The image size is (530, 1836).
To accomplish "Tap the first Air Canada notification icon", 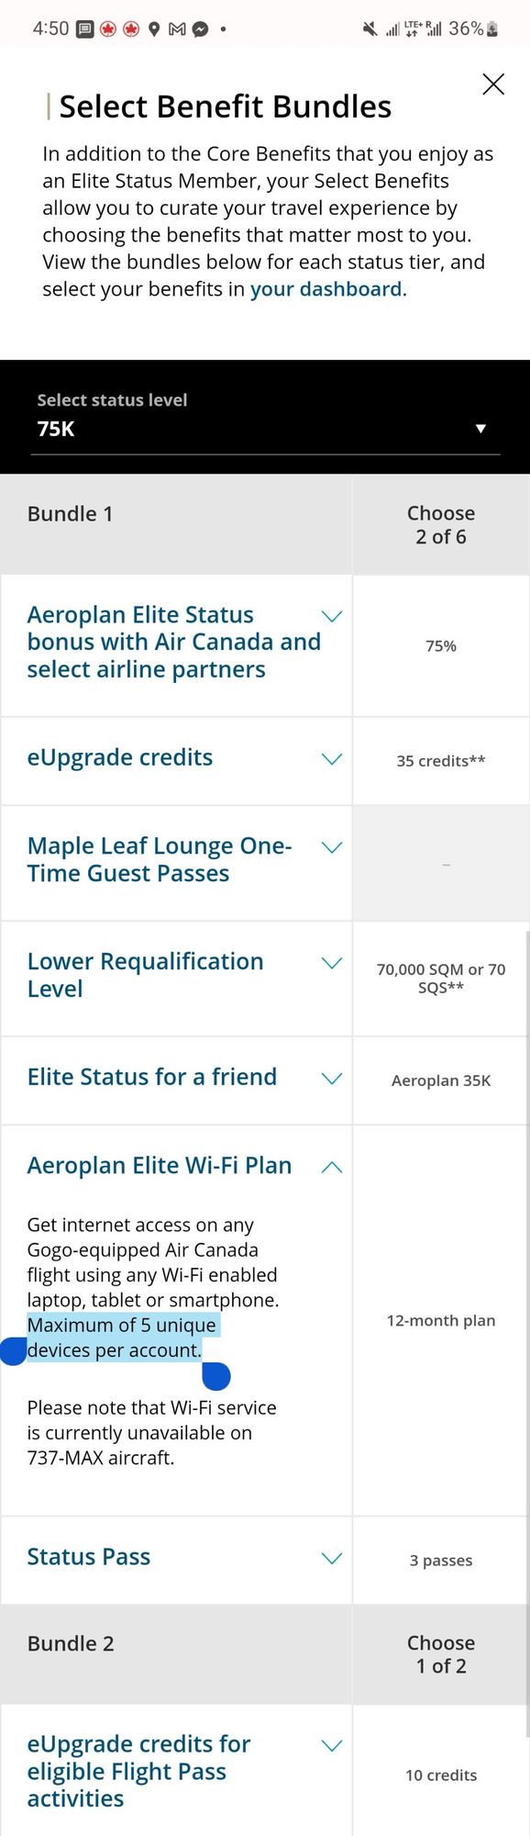I will (x=108, y=29).
